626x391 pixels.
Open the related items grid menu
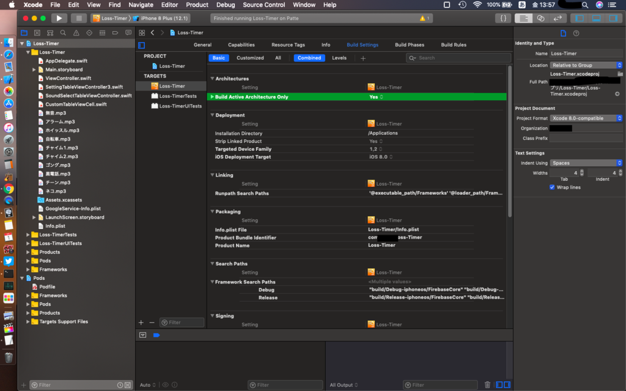142,33
